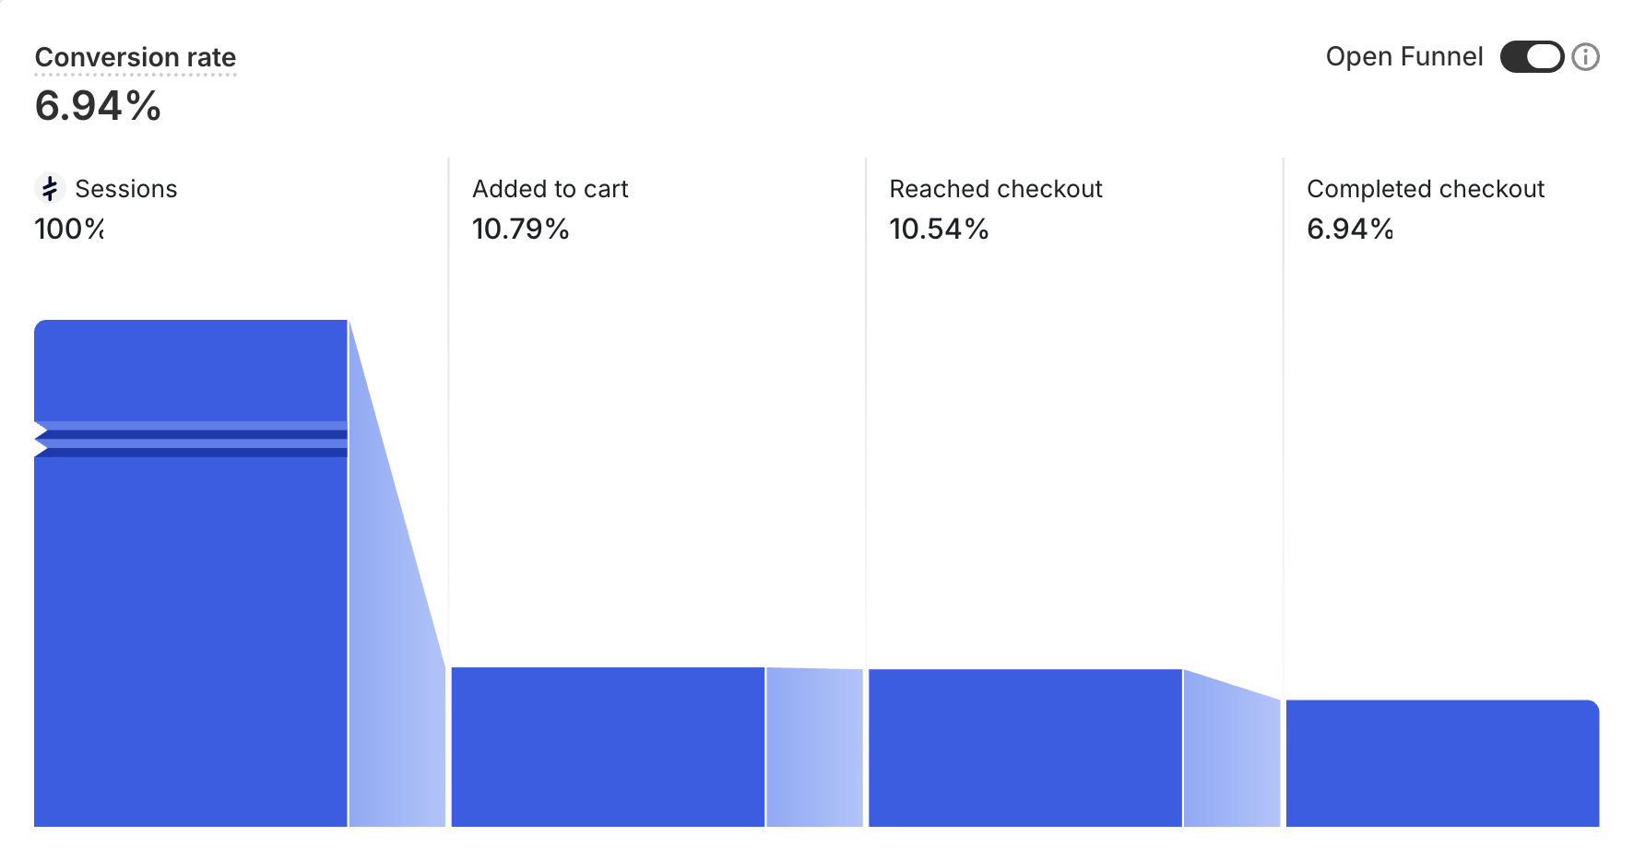Select the Reached checkout stage label
The width and height of the screenshot is (1634, 848).
996,189
